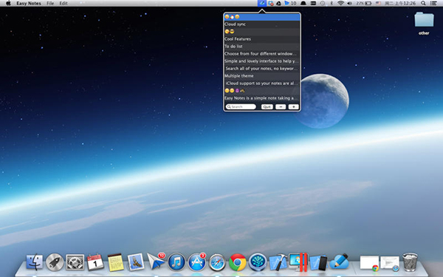Open the Apple menu
This screenshot has height=277, width=443.
(x=8, y=4)
